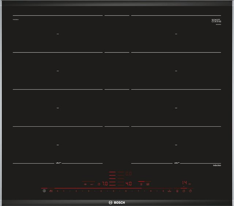Tap the stopwatch symbol at far right
234x206 pixels.
(190, 191)
